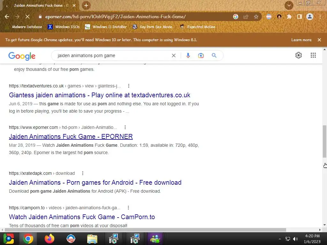Click the horizontal scrollbar at the bottom

145,230
